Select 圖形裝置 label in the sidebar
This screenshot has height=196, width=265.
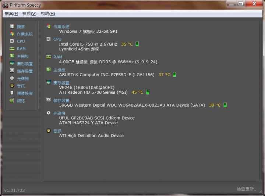pos(25,64)
